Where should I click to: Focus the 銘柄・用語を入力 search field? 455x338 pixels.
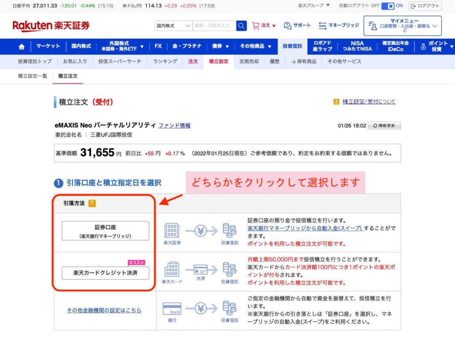(x=214, y=25)
